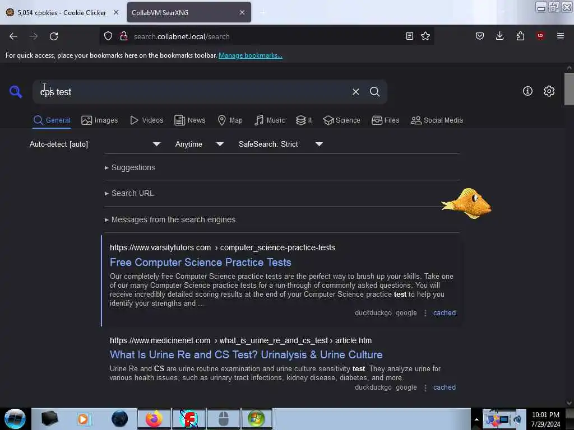Click the Firefox taskbar icon
The image size is (574, 430).
tap(154, 419)
